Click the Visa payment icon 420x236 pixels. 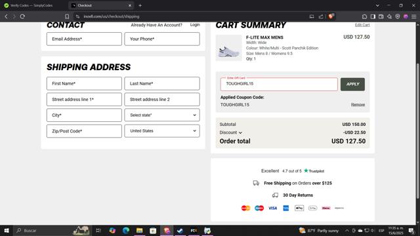click(x=273, y=208)
